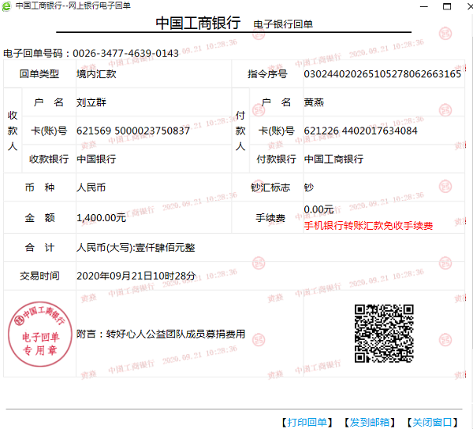
Task: Click the 关闭窗口 link
Action: (432, 422)
